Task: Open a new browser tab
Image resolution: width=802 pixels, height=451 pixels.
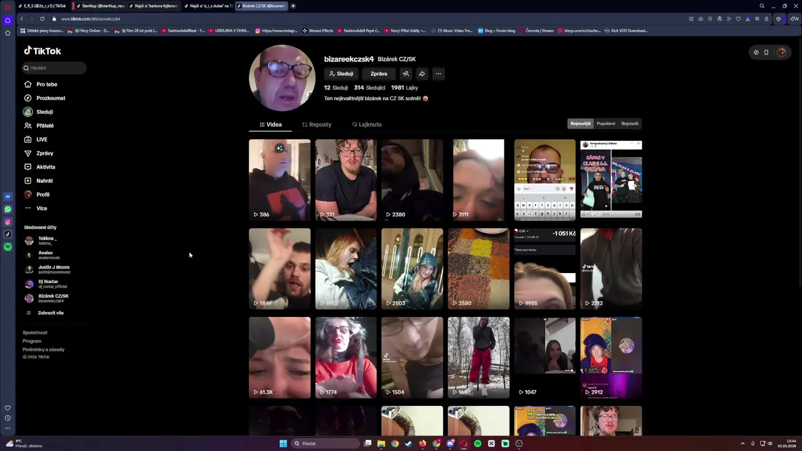Action: click(293, 6)
